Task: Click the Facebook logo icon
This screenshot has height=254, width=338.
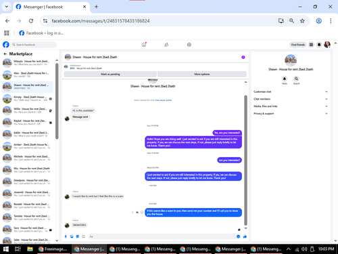Action: click(6, 45)
